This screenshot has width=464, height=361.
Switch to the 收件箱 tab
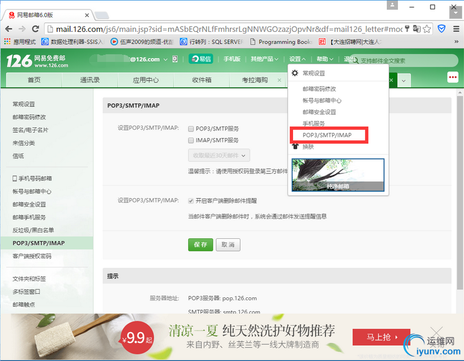[x=202, y=80]
